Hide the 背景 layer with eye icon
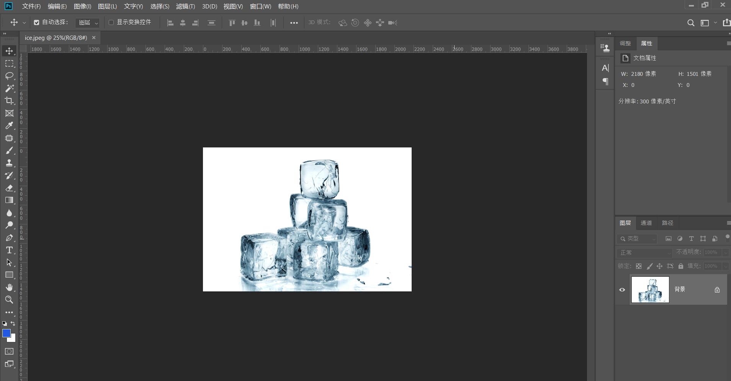The height and width of the screenshot is (381, 731). (x=622, y=290)
